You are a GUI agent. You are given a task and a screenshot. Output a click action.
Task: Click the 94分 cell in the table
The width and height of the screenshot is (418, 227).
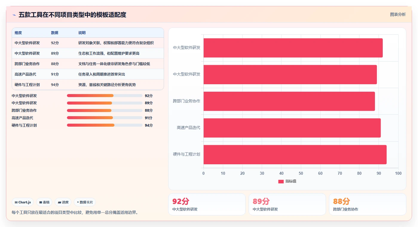55,85
